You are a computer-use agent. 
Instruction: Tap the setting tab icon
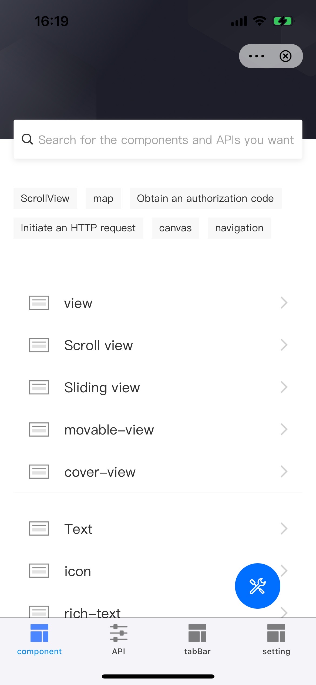click(276, 633)
